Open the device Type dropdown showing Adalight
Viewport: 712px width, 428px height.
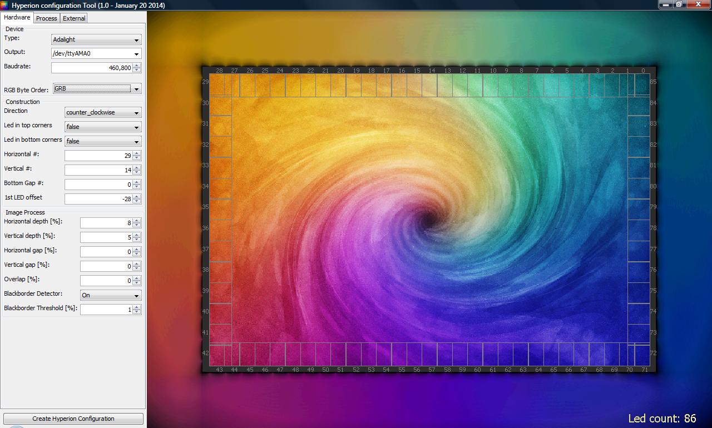(96, 39)
